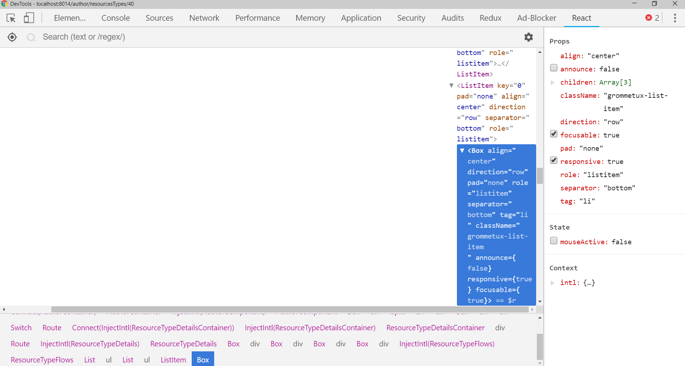Collapse the selected Box node
Screen dimensions: 685x366
(x=462, y=151)
